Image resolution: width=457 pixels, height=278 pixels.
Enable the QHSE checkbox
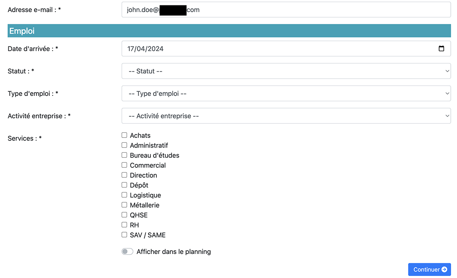(x=125, y=215)
